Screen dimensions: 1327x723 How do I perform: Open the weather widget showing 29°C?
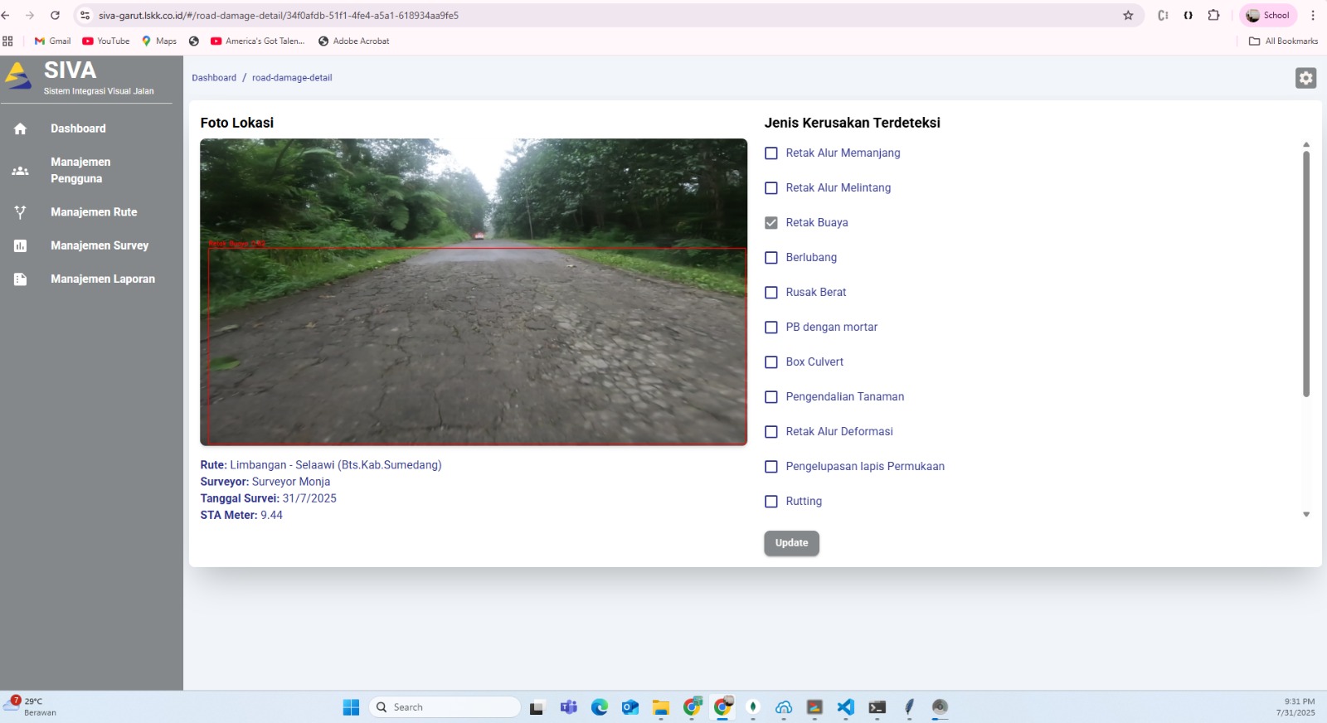(30, 706)
